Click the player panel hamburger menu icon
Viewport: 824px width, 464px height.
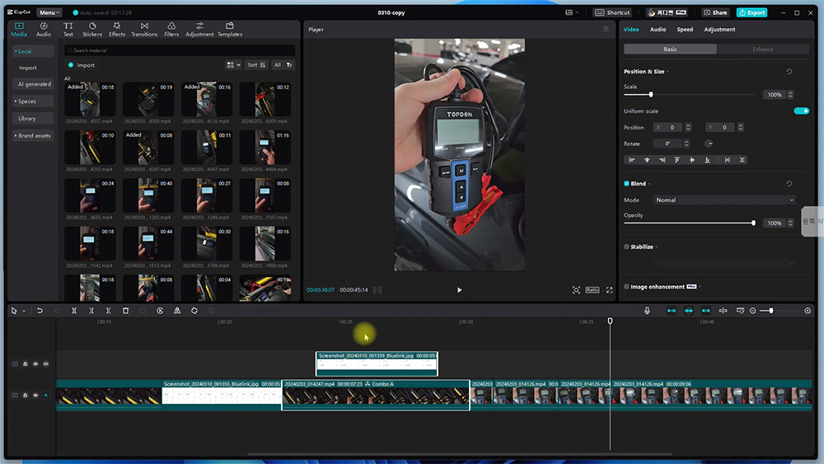tap(606, 30)
